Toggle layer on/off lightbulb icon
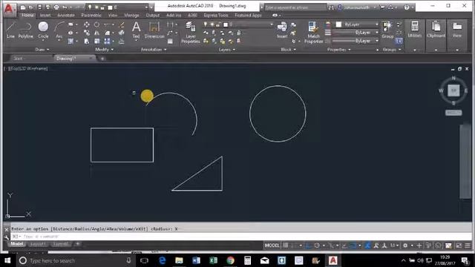The height and width of the screenshot is (267, 475). [206, 24]
